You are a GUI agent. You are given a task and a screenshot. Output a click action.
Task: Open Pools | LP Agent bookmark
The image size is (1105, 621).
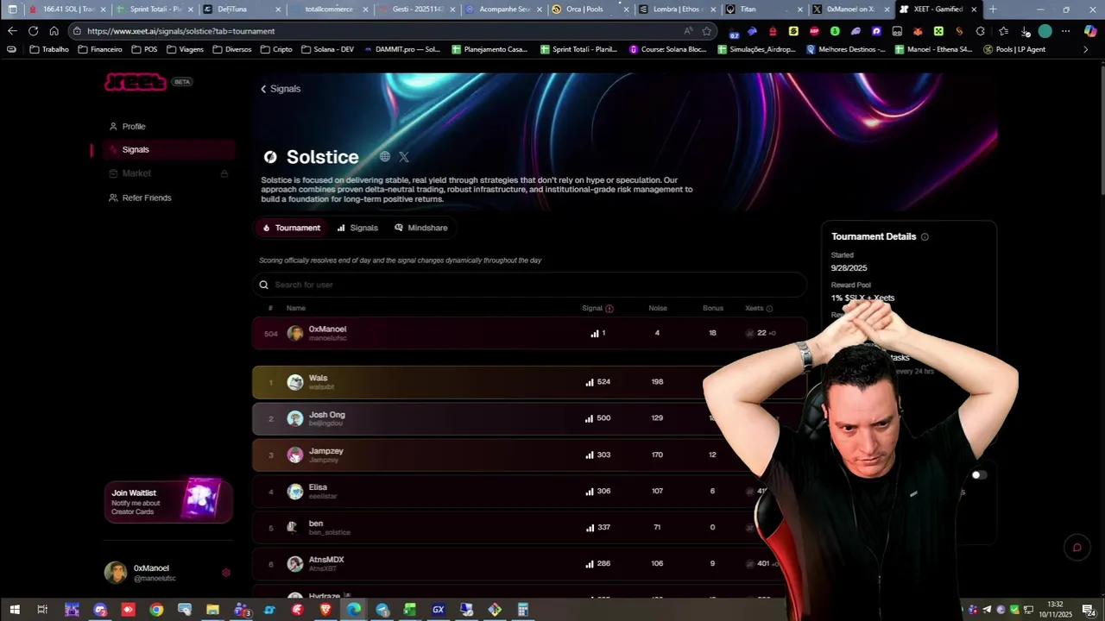pyautogui.click(x=1014, y=49)
